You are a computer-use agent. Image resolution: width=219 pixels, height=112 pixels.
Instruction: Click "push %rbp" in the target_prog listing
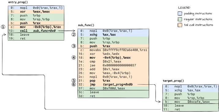[191, 94]
